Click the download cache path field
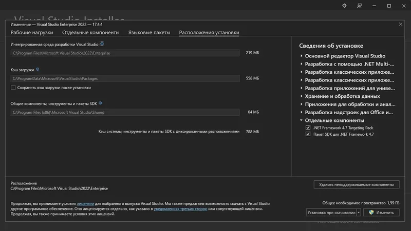The height and width of the screenshot is (231, 411). tap(125, 78)
